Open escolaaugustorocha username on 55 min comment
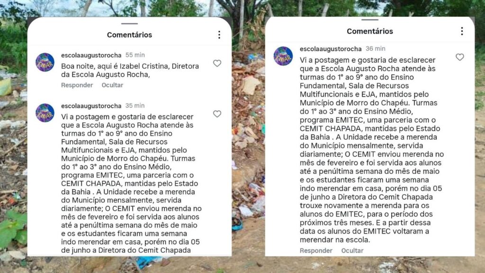Image resolution: width=485 pixels, height=273 pixels. click(x=91, y=55)
